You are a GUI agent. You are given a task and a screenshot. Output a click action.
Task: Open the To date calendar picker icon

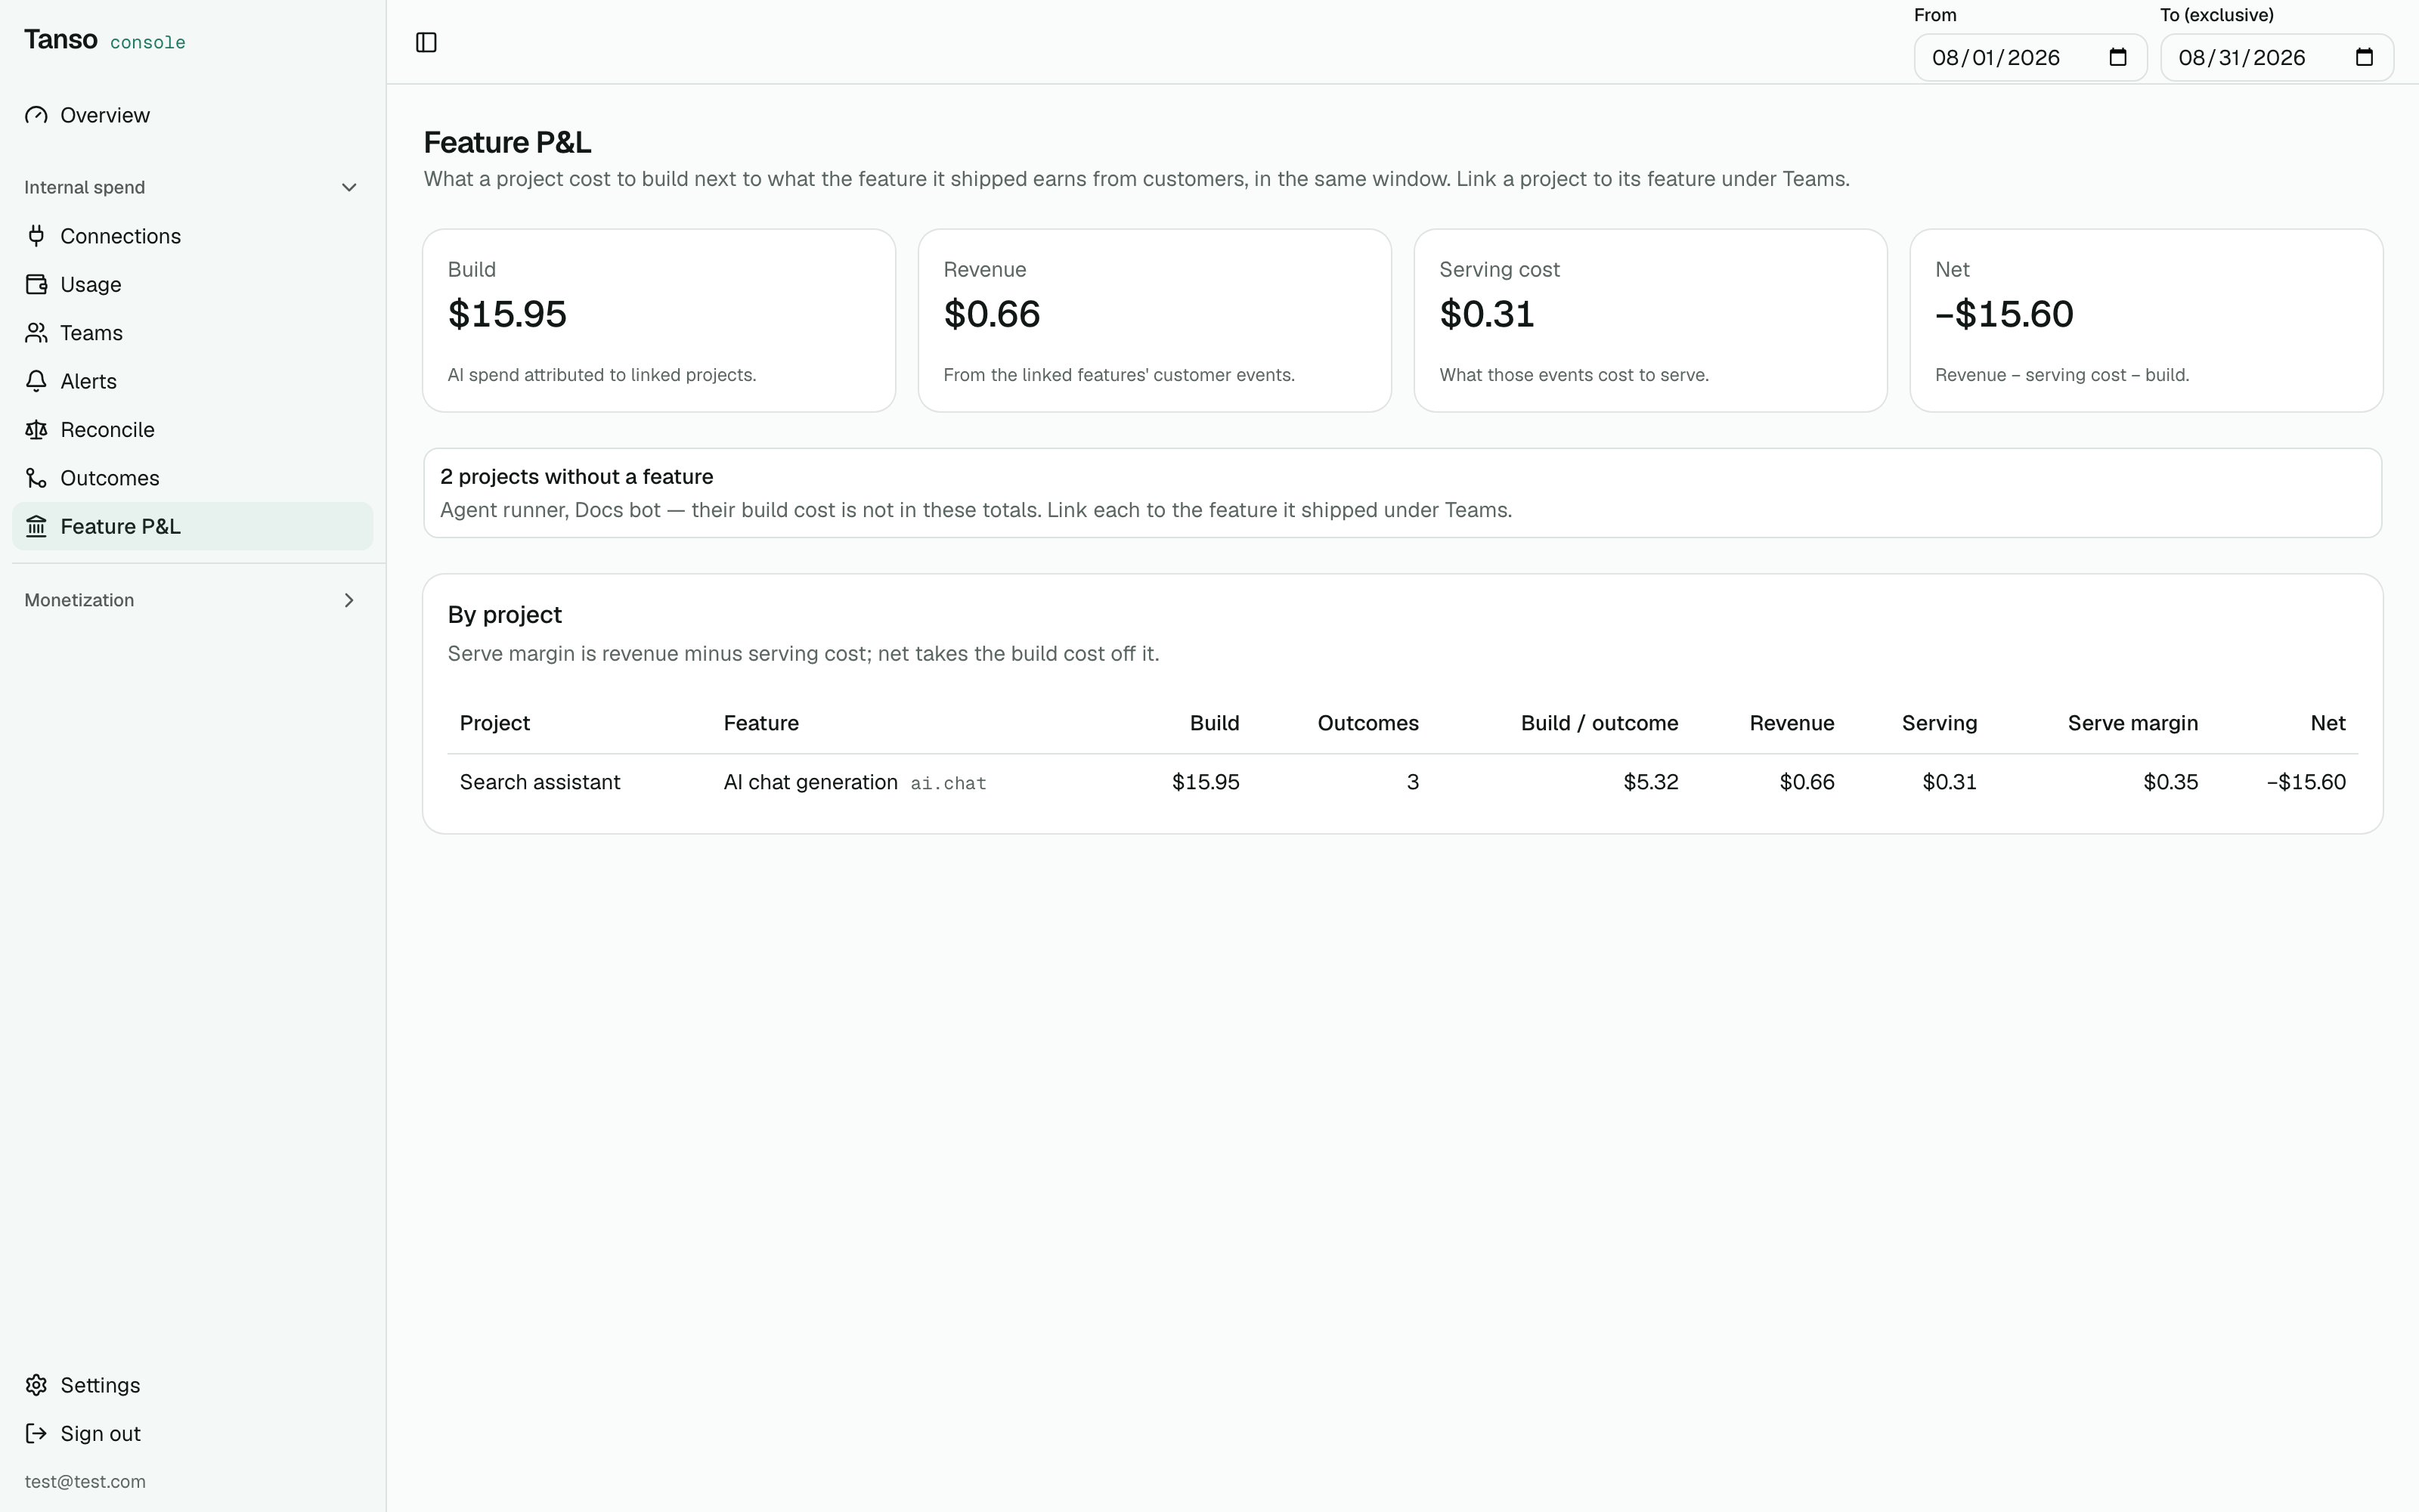[2364, 57]
